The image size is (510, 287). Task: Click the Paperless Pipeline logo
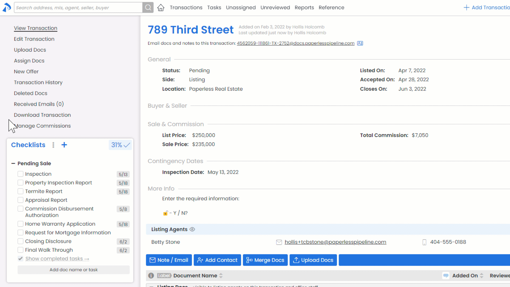click(x=7, y=7)
